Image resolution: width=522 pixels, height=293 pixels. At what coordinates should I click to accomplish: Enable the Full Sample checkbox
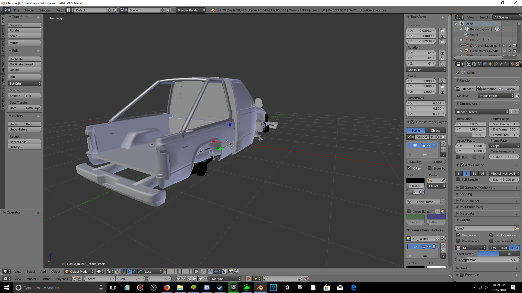pyautogui.click(x=458, y=180)
